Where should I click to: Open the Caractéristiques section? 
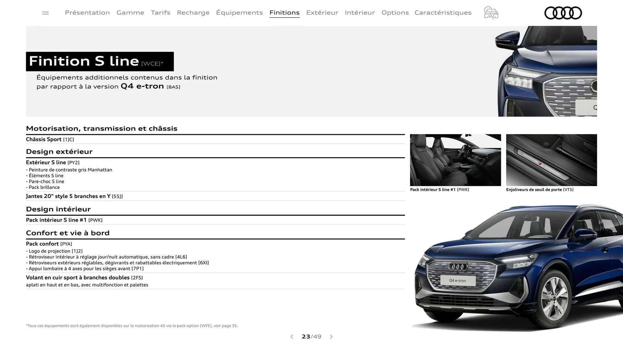[x=443, y=13]
